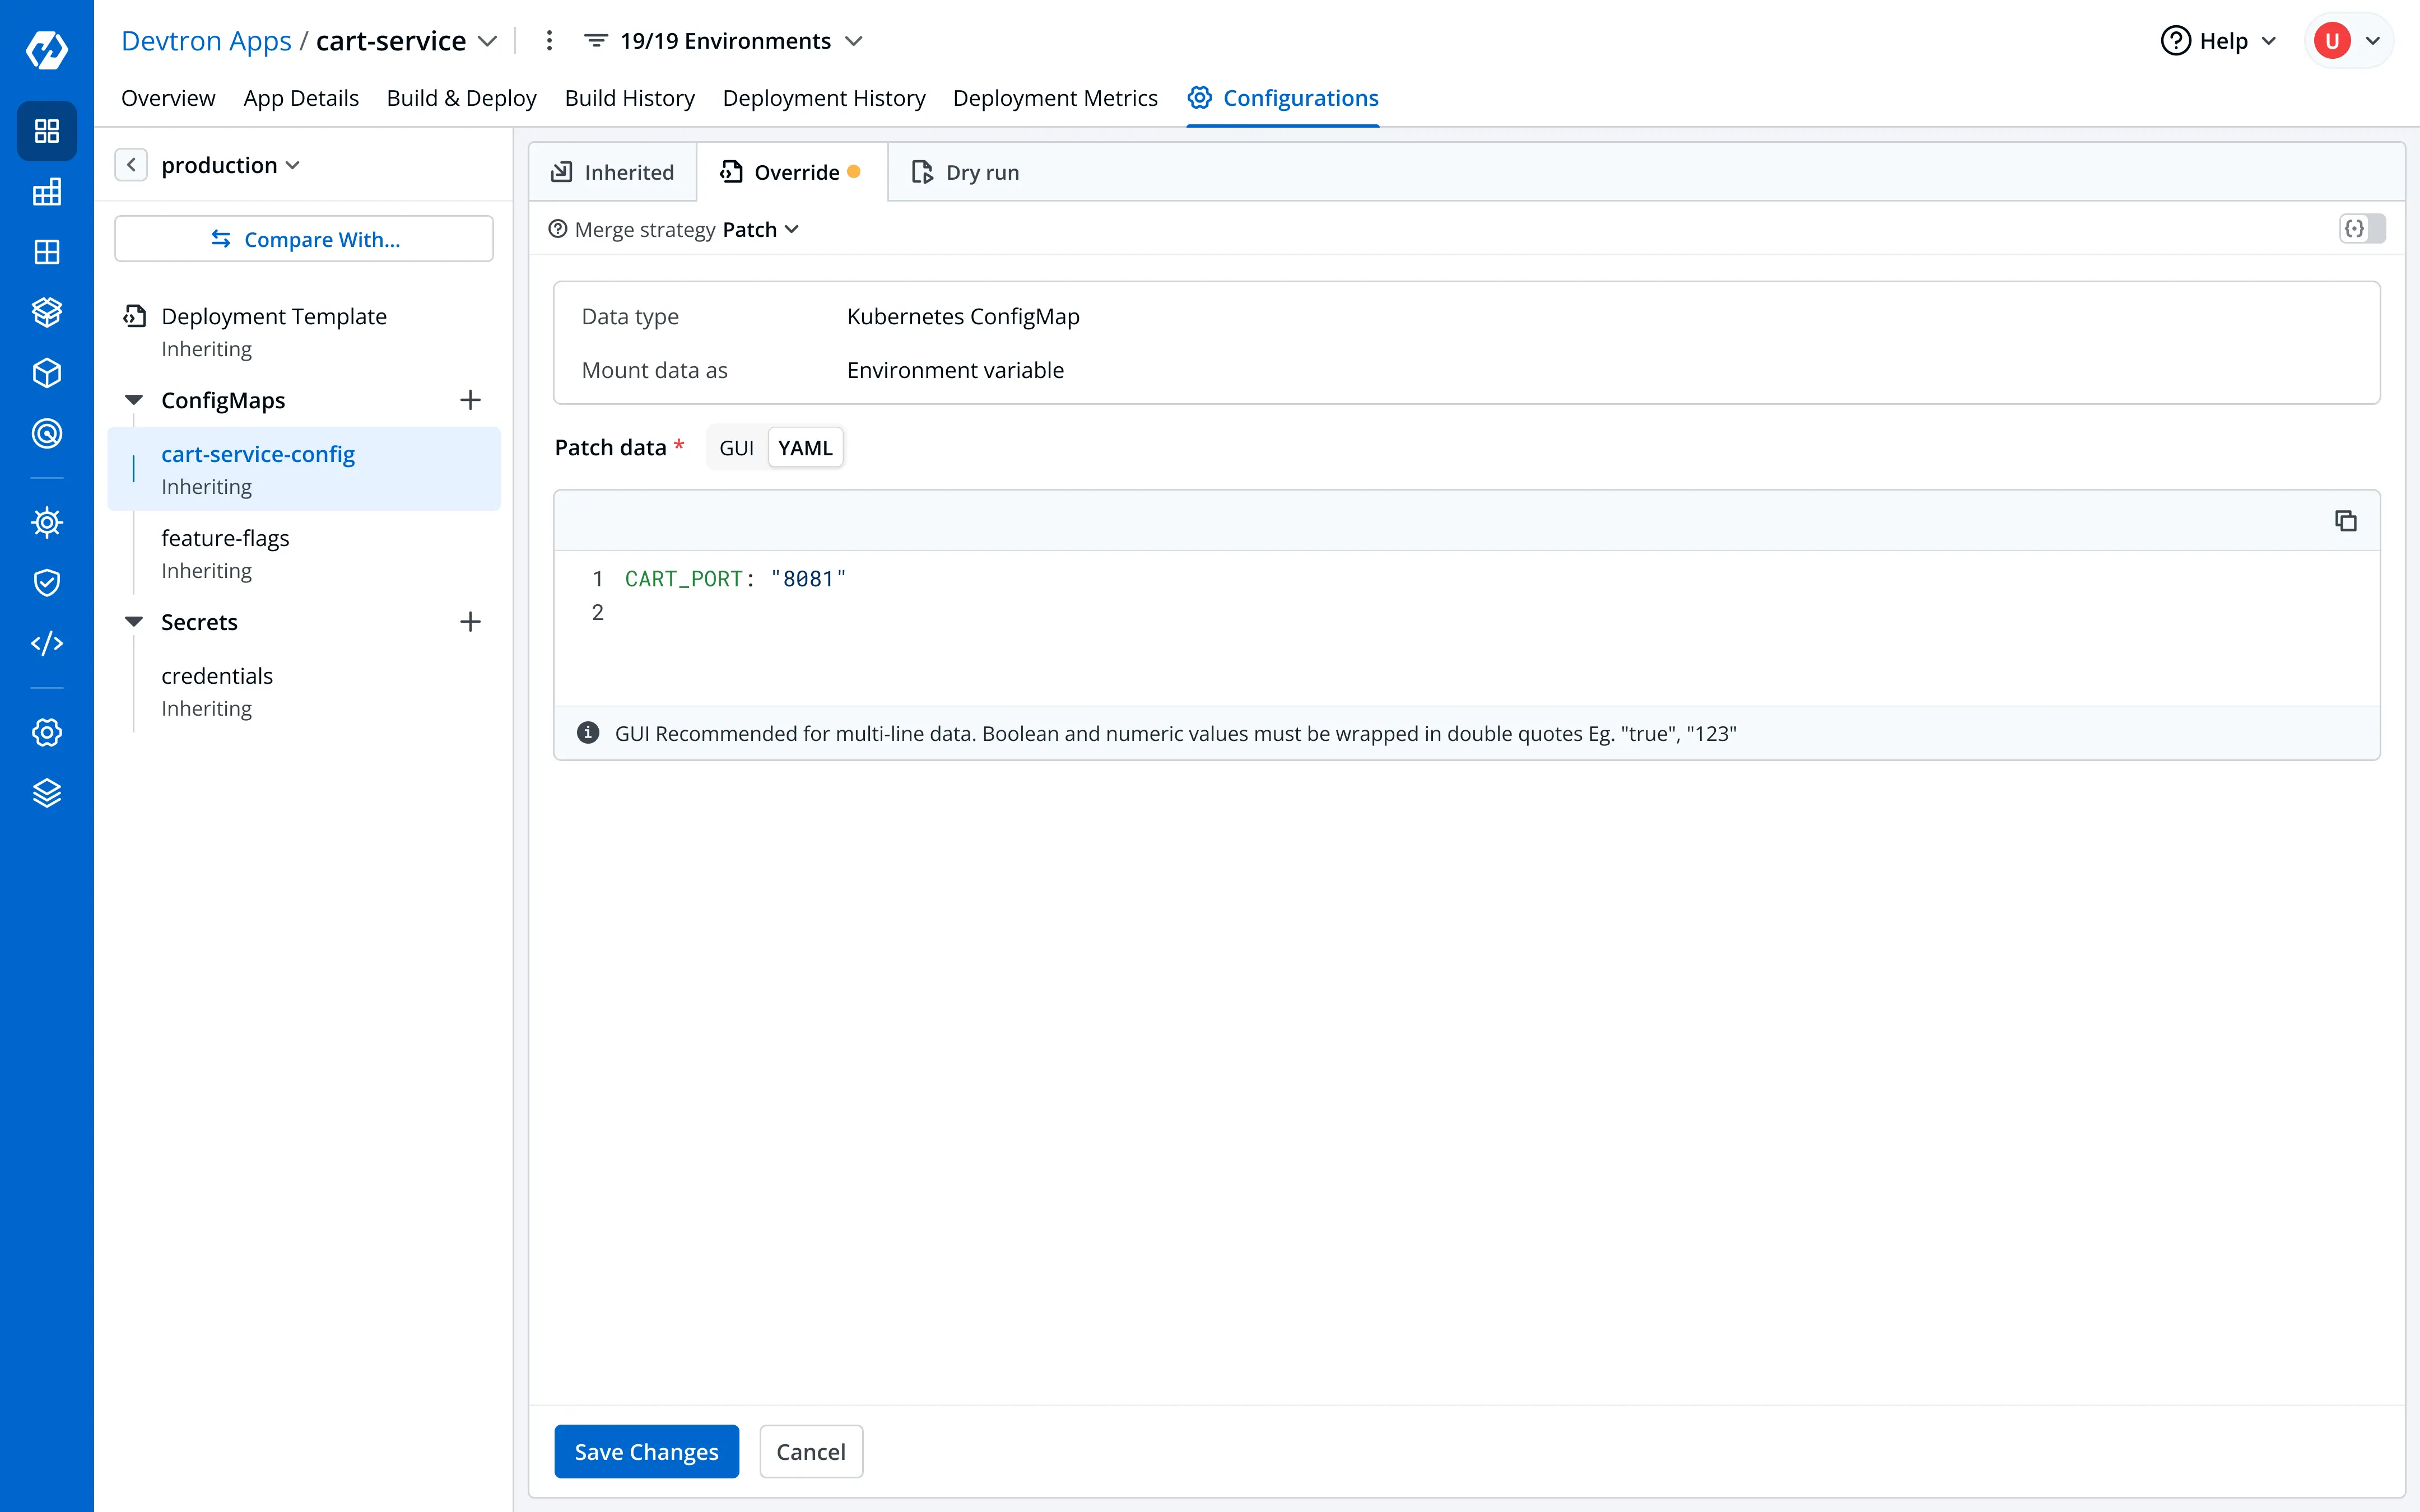Go to the Deployment History tab
The image size is (2420, 1512).
(824, 98)
